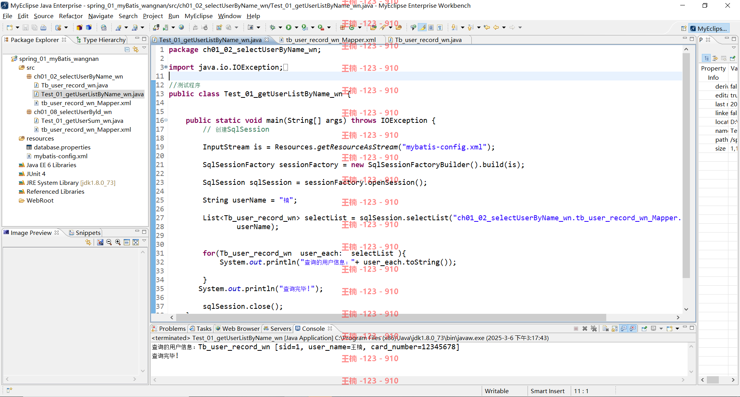Image resolution: width=740 pixels, height=397 pixels.
Task: Click Zoom In icon in Image Preview
Action: point(118,242)
